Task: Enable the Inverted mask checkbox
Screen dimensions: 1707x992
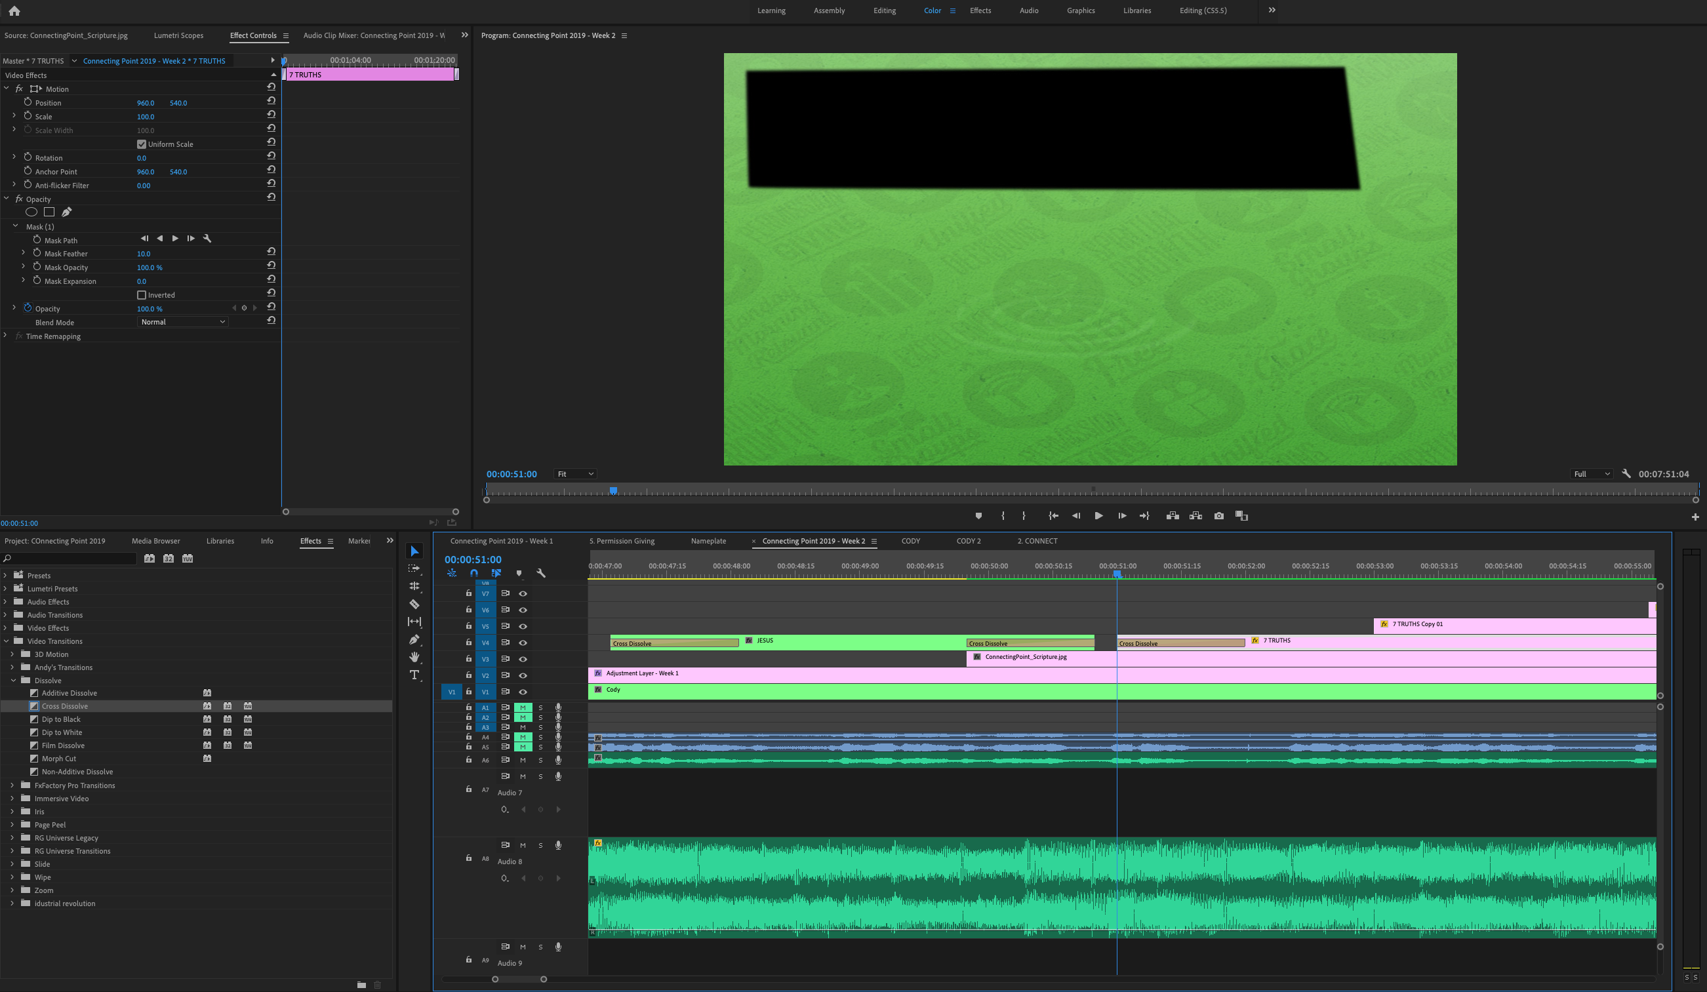Action: coord(142,295)
